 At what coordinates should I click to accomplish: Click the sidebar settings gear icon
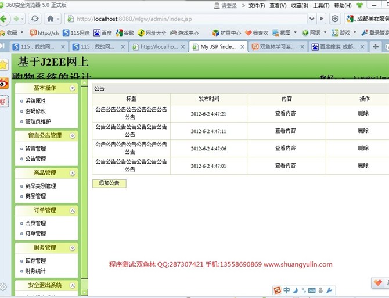click(x=3, y=287)
